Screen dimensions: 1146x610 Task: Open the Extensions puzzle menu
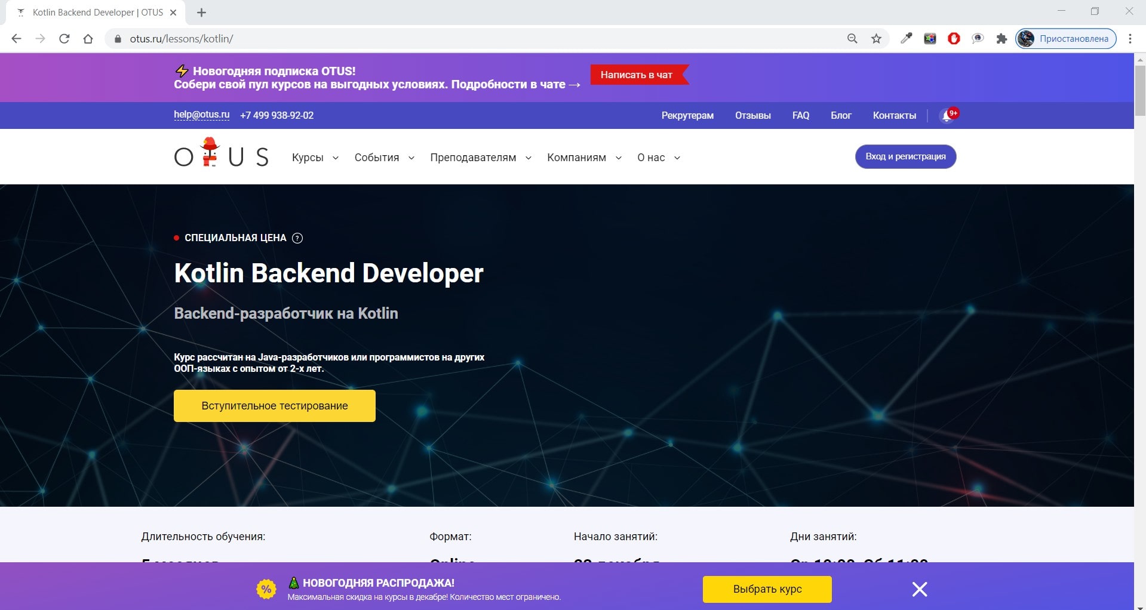coord(1001,39)
